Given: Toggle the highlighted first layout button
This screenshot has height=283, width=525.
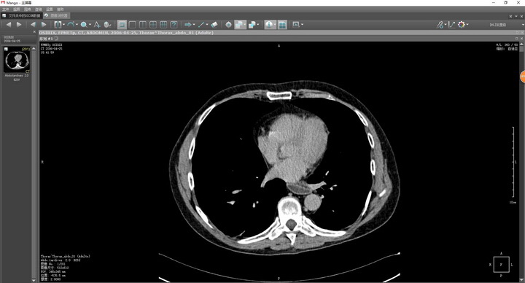Looking at the screenshot, I should coord(122,25).
